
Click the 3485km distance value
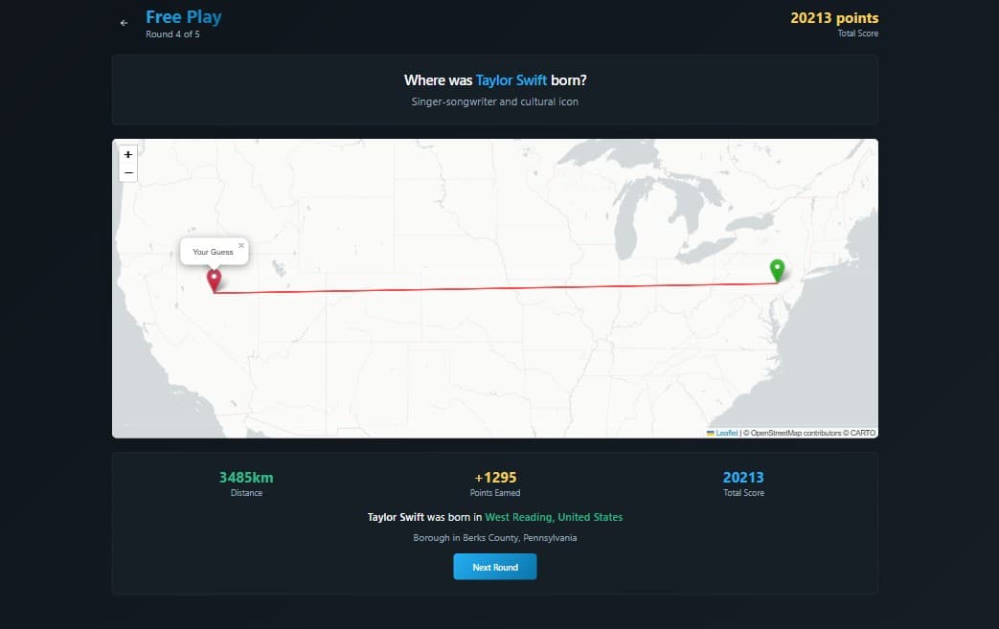(x=246, y=477)
